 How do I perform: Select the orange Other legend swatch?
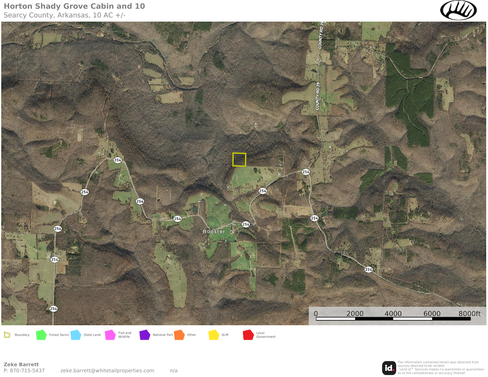pos(179,335)
